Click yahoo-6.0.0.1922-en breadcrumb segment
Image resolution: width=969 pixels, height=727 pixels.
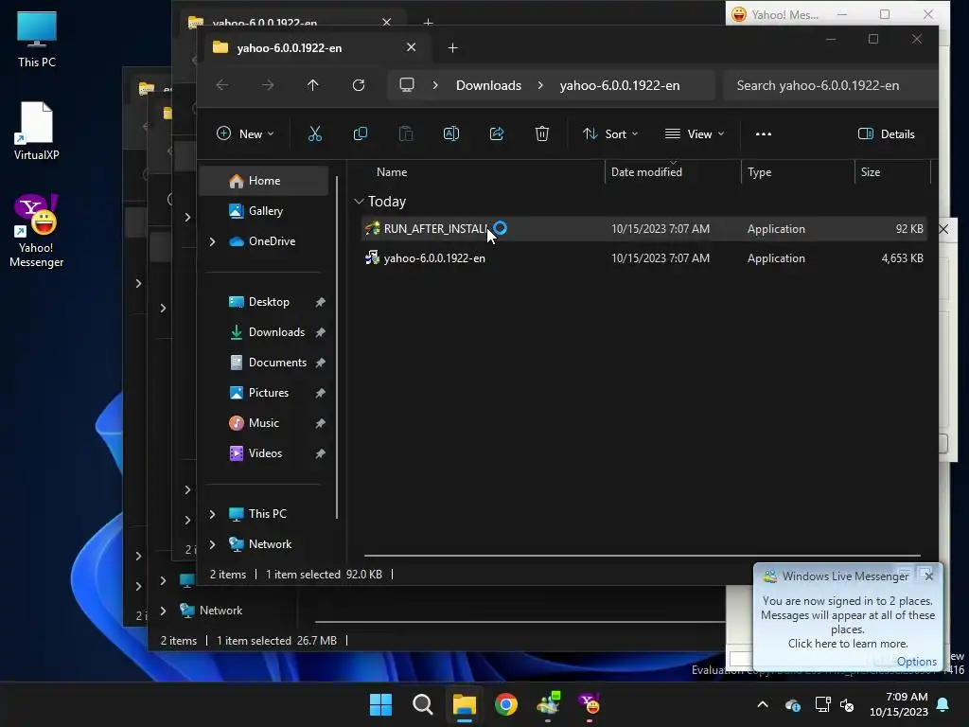point(619,85)
